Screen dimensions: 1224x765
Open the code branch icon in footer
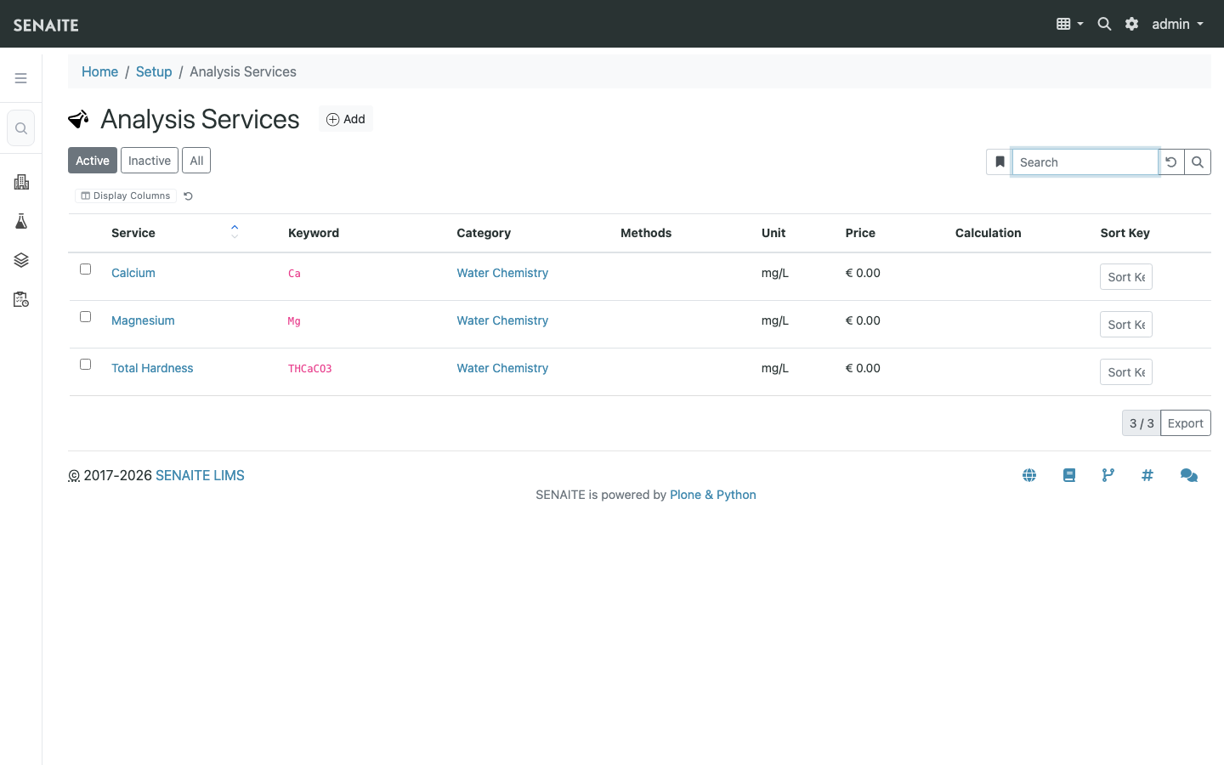point(1108,475)
